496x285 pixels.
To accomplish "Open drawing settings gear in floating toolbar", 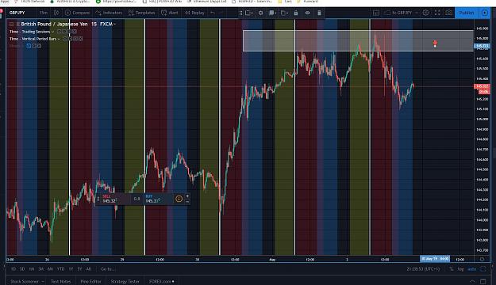I will pos(260,13).
